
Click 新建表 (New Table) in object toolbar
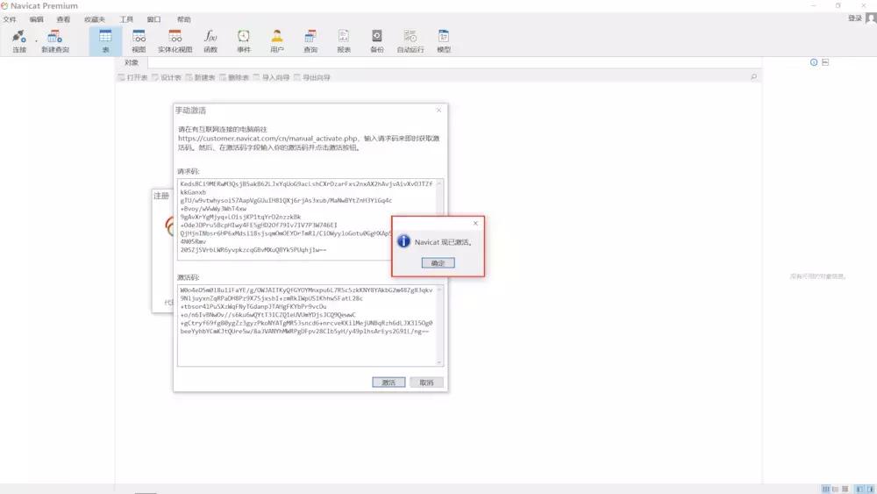(x=200, y=78)
